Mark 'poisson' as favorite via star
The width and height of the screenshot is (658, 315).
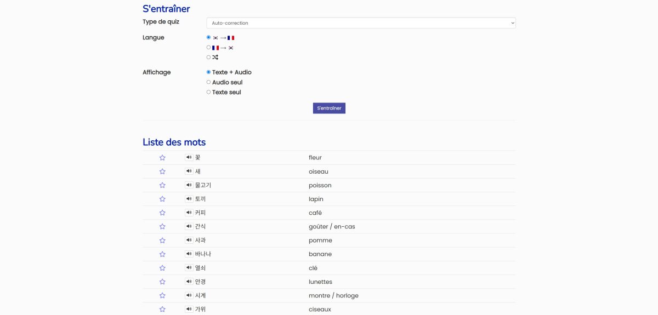(162, 185)
